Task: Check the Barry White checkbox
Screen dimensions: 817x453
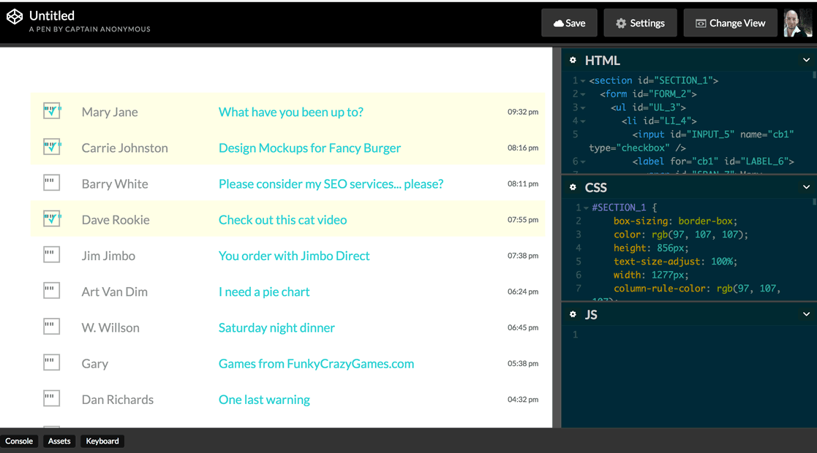Action: pos(51,183)
